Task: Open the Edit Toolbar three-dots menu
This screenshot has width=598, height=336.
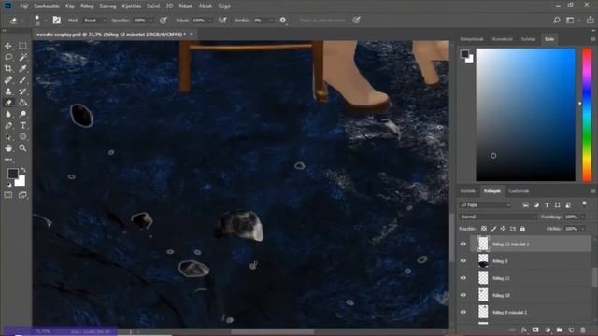Action: tap(8, 160)
